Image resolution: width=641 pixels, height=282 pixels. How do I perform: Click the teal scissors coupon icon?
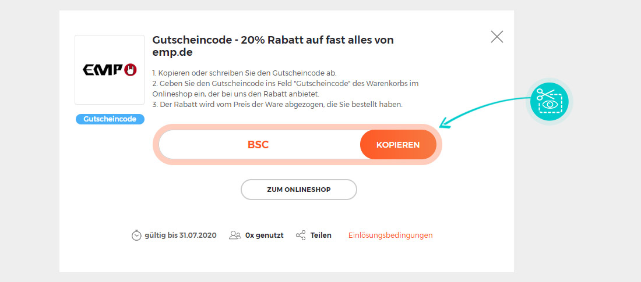tap(549, 102)
